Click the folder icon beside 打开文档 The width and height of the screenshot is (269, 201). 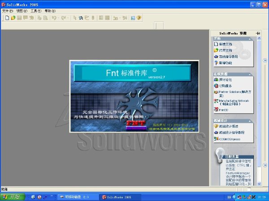[216, 50]
